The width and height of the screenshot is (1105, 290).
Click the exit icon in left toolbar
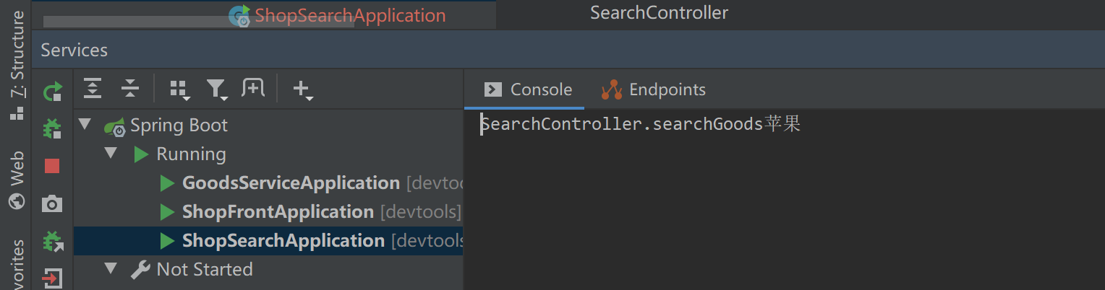point(52,278)
